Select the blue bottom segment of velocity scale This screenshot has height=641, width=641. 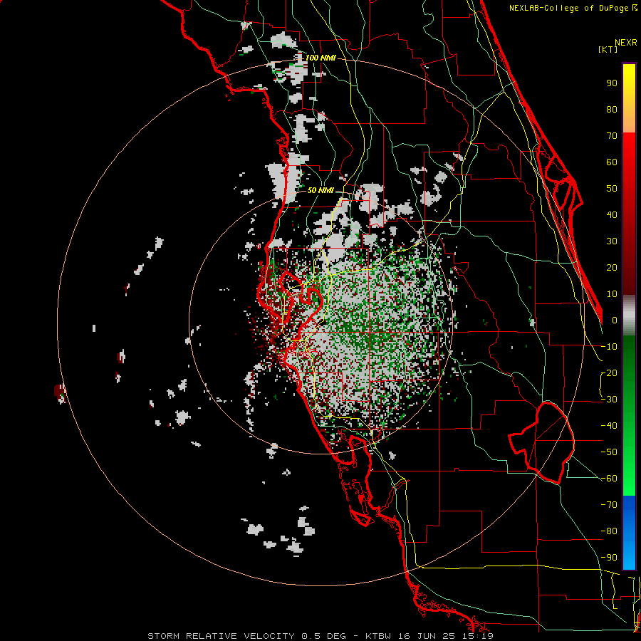[629, 533]
